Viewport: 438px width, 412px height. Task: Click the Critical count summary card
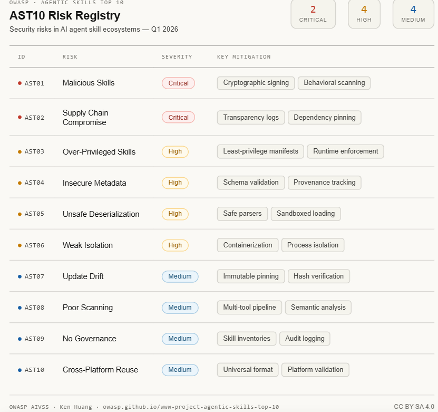pos(313,14)
